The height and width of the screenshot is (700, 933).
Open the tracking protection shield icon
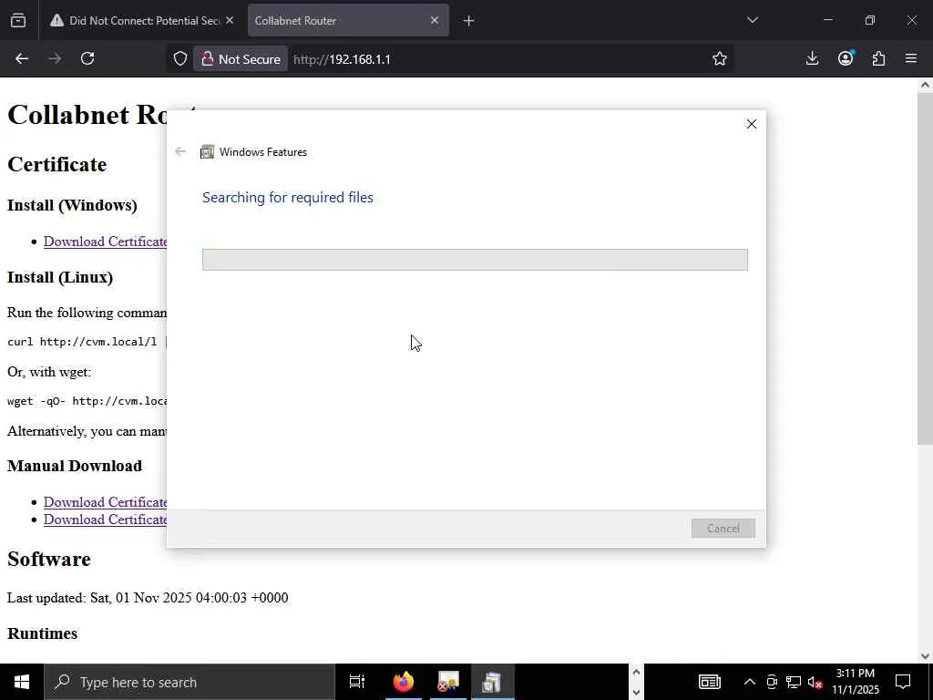point(180,59)
